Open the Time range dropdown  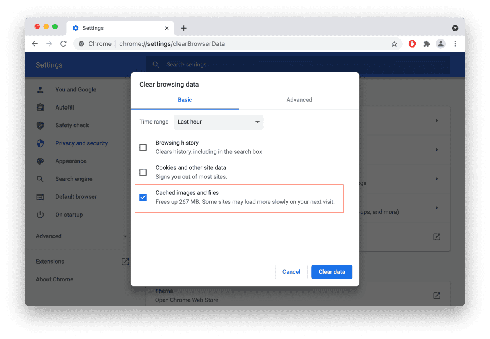coord(218,122)
